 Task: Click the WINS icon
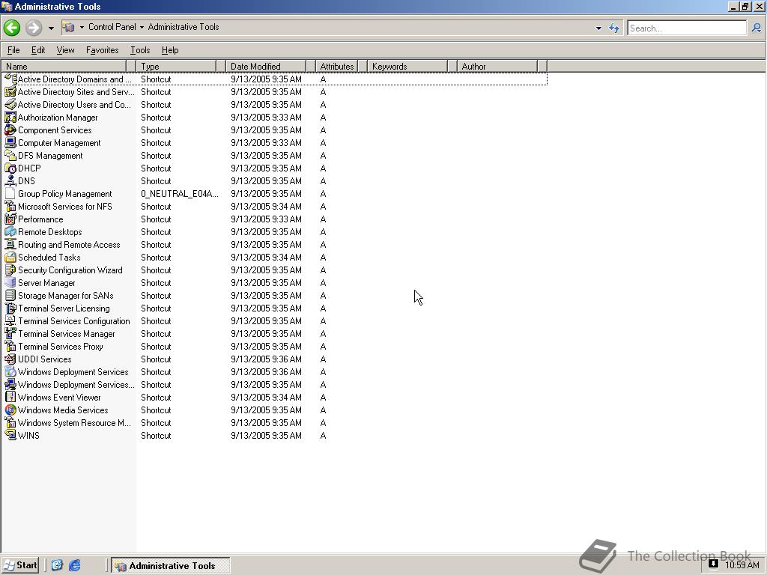coord(10,435)
